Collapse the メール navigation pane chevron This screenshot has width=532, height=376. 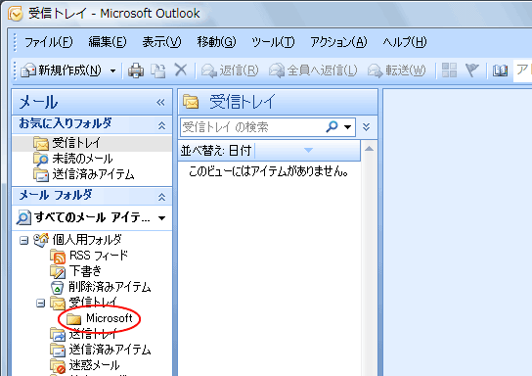tap(160, 102)
